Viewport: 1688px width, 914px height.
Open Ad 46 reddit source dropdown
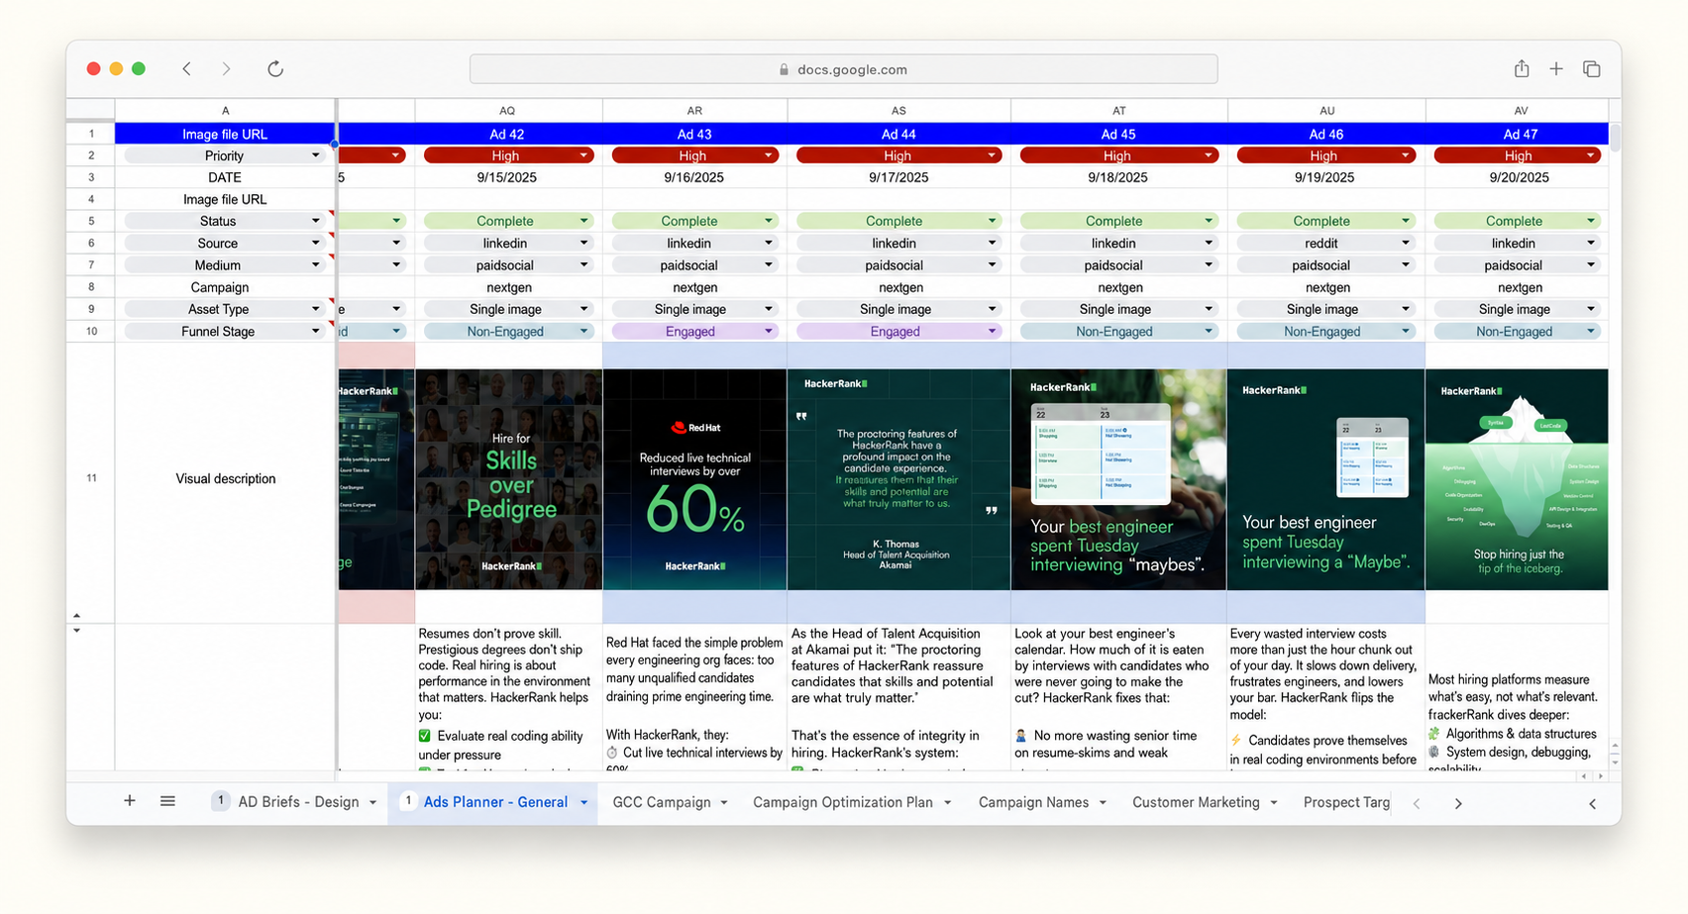click(x=1406, y=243)
